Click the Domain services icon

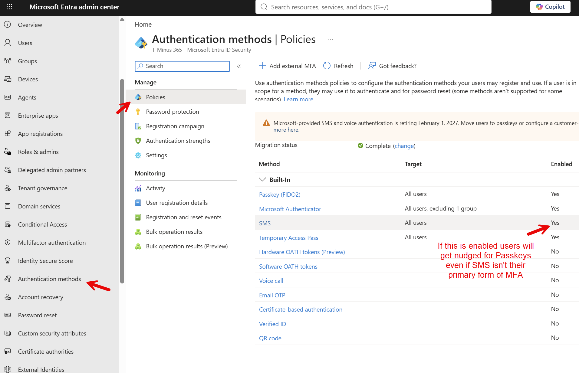[x=8, y=206]
